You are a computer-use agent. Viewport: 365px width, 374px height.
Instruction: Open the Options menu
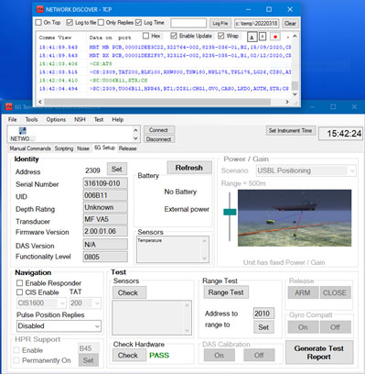point(56,119)
